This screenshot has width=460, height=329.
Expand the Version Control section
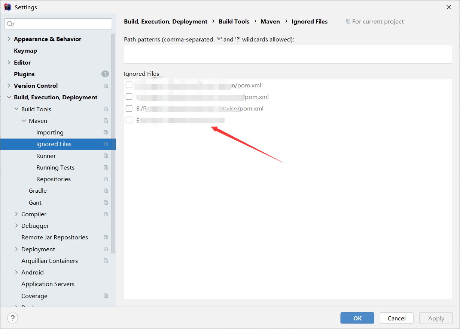(x=9, y=86)
